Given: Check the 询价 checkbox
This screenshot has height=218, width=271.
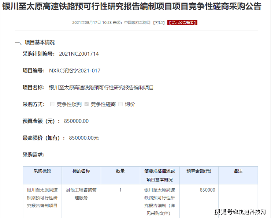Looking at the screenshot, I should point(120,104).
